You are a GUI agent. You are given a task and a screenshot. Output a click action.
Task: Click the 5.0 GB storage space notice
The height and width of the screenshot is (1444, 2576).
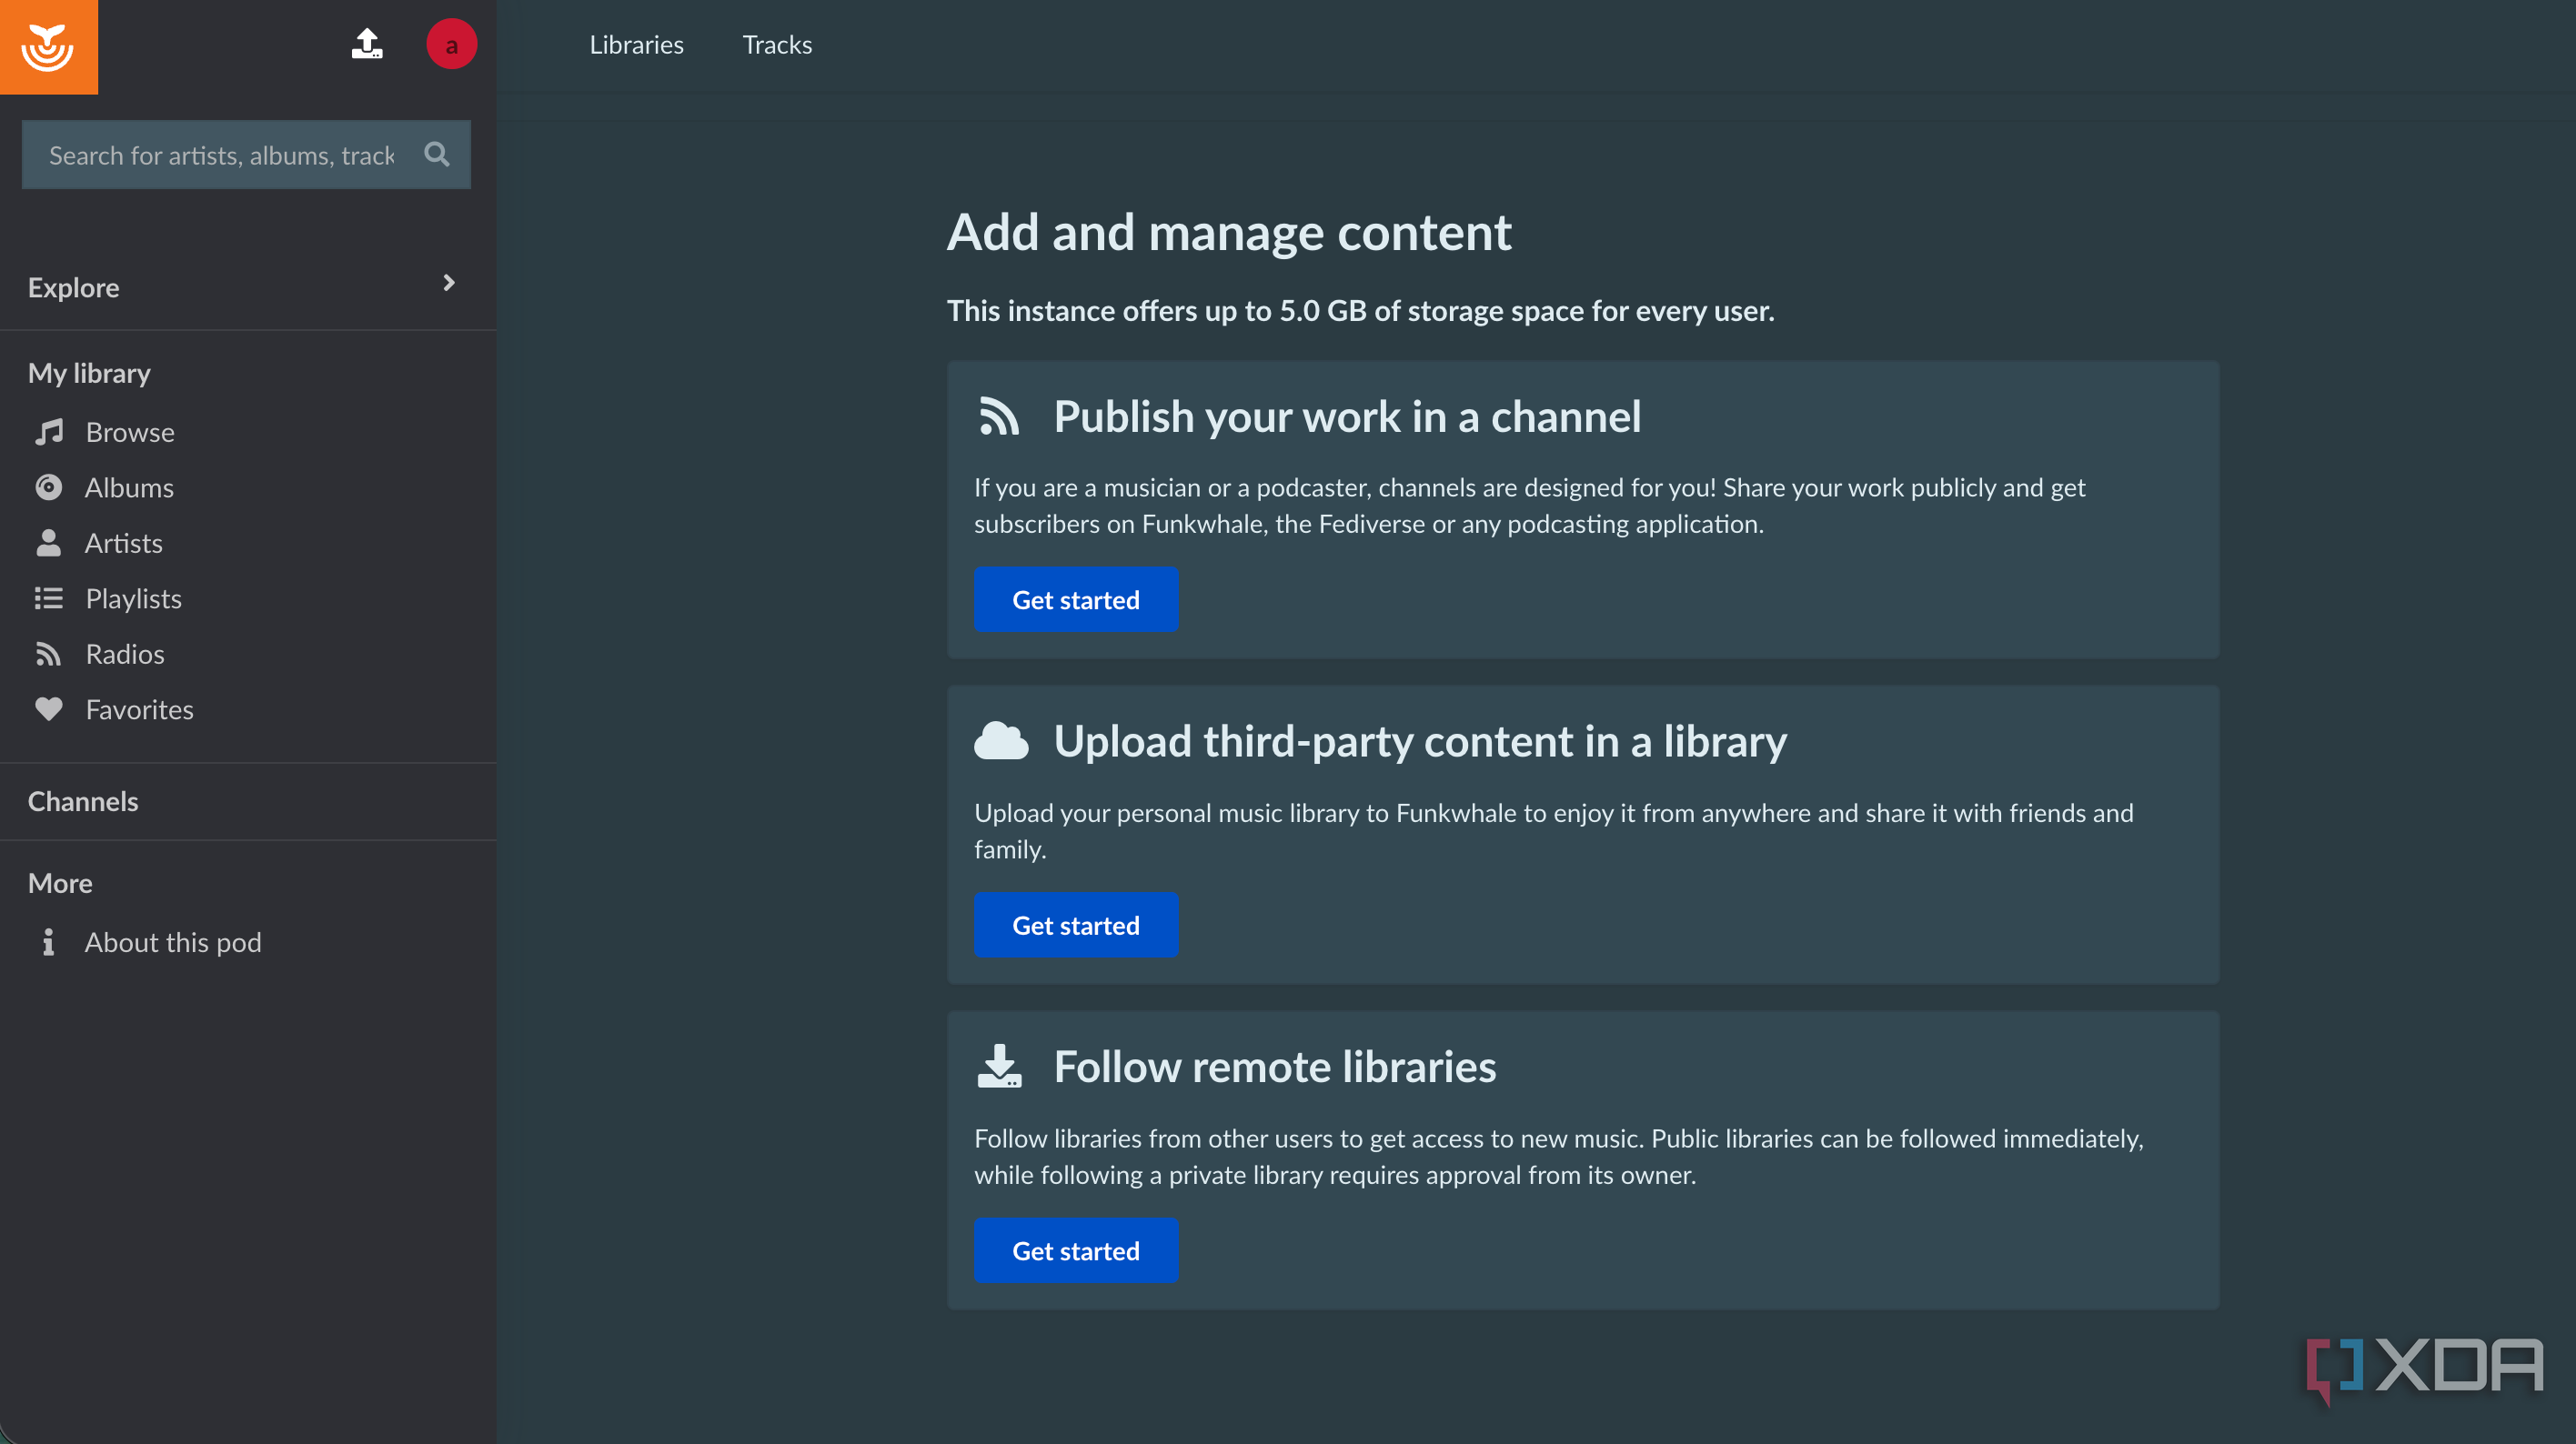point(1360,310)
